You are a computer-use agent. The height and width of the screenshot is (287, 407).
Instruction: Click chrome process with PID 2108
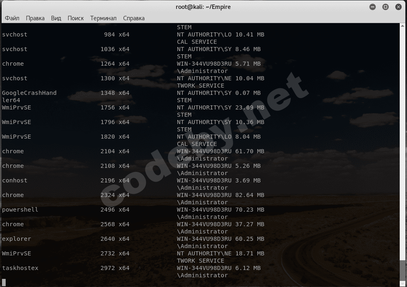(x=131, y=166)
